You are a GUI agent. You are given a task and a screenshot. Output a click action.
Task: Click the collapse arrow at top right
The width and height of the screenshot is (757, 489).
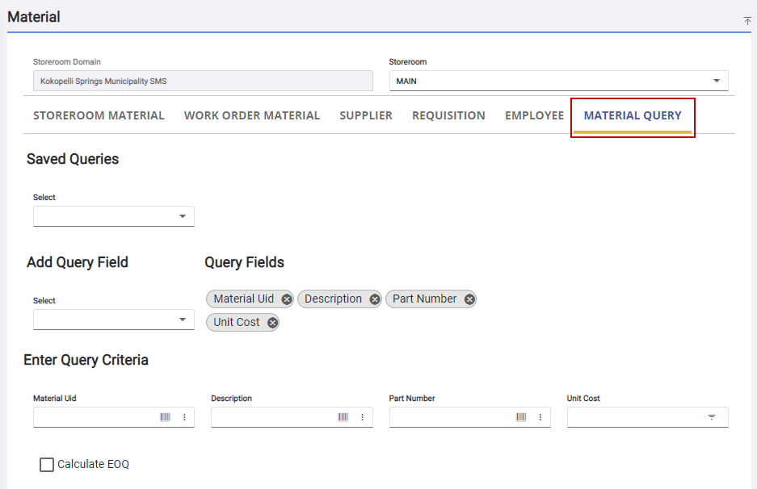point(747,20)
